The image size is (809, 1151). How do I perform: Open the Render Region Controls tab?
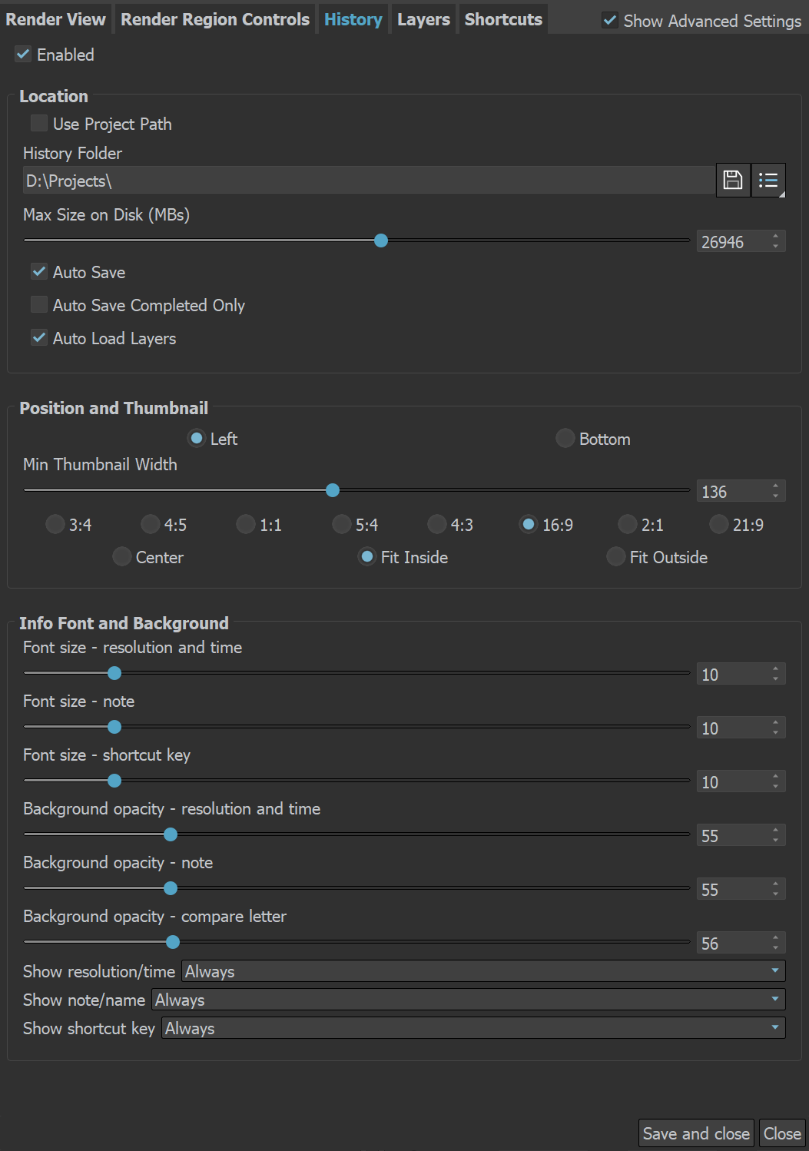coord(214,18)
